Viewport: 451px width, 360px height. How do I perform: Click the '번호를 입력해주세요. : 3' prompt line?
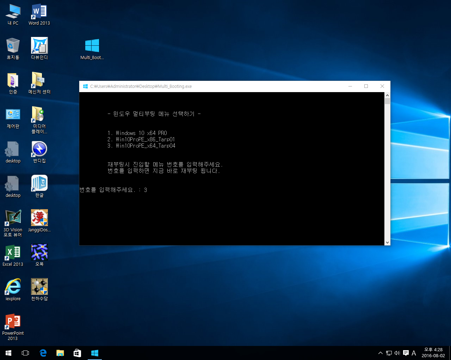pos(113,190)
